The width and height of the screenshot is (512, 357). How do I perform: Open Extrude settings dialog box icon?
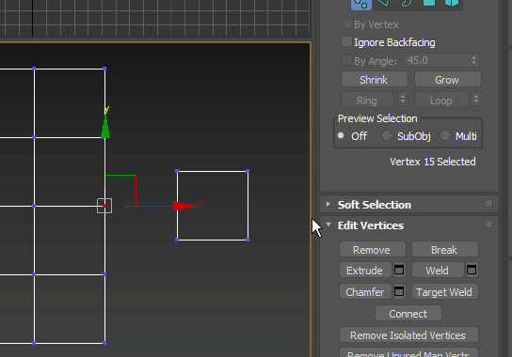(399, 270)
